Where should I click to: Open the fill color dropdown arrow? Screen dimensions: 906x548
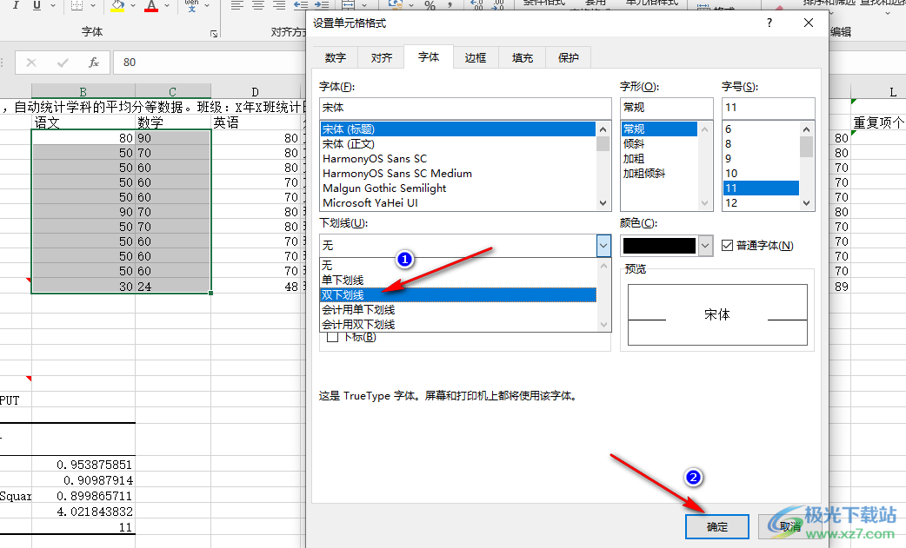tap(134, 5)
